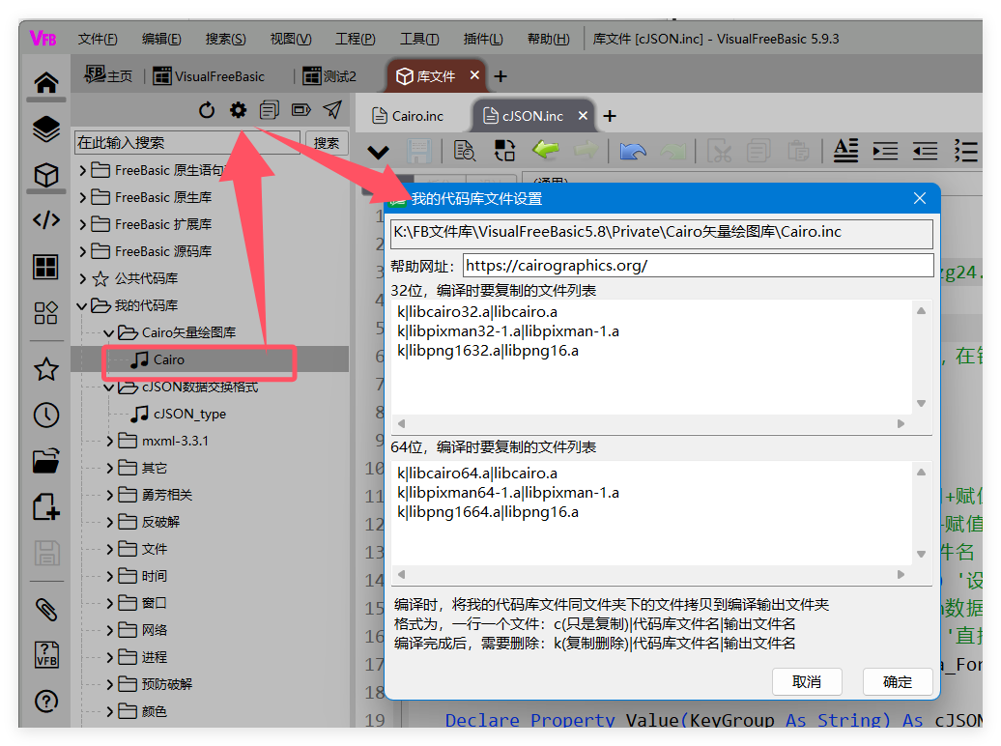Expand the mxml-3.3.1 folder
This screenshot has width=1001, height=746.
coord(110,441)
